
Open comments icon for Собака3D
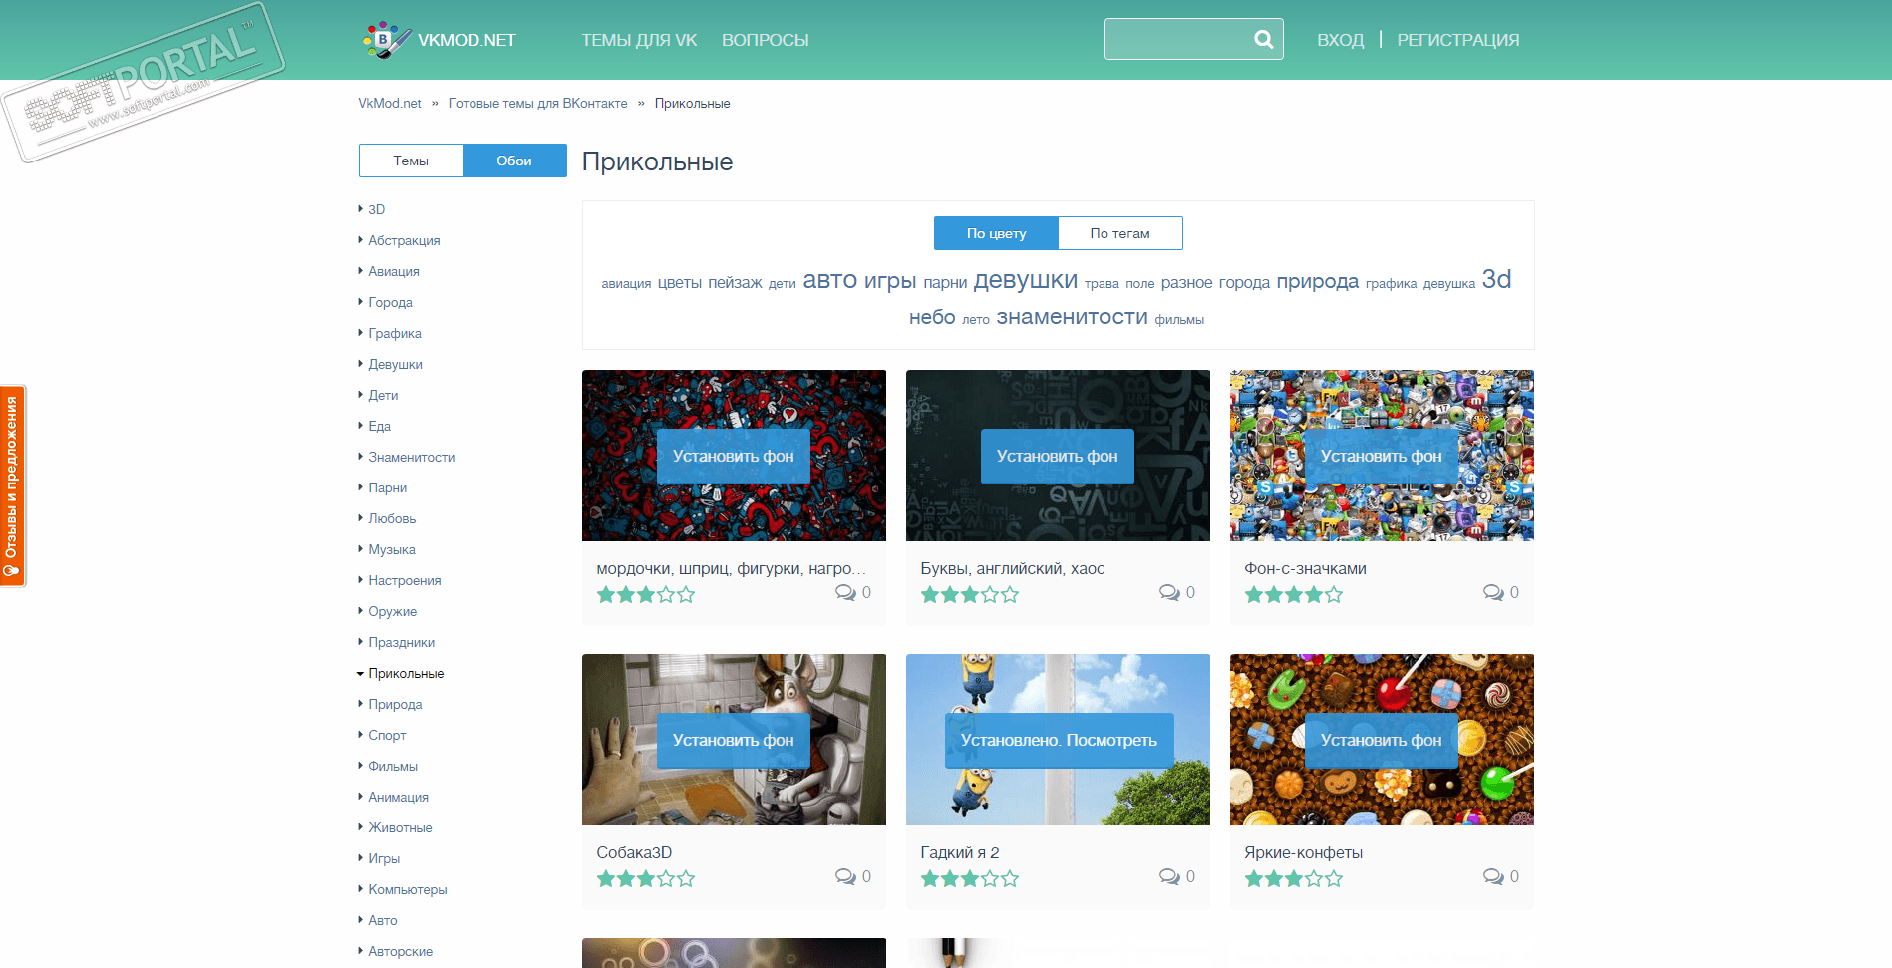[845, 877]
